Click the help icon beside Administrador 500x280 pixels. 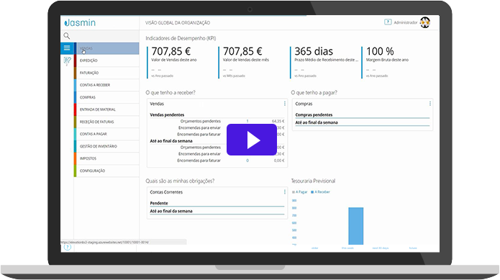[x=388, y=22]
